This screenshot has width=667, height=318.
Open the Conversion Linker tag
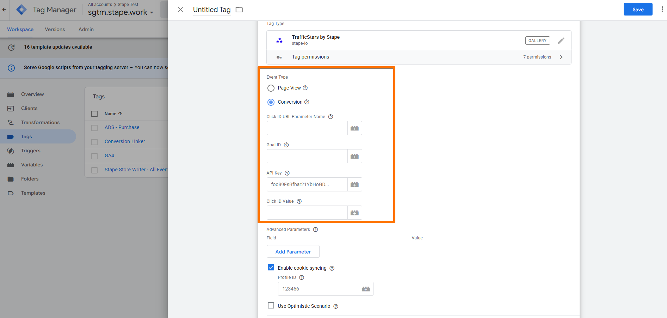125,141
